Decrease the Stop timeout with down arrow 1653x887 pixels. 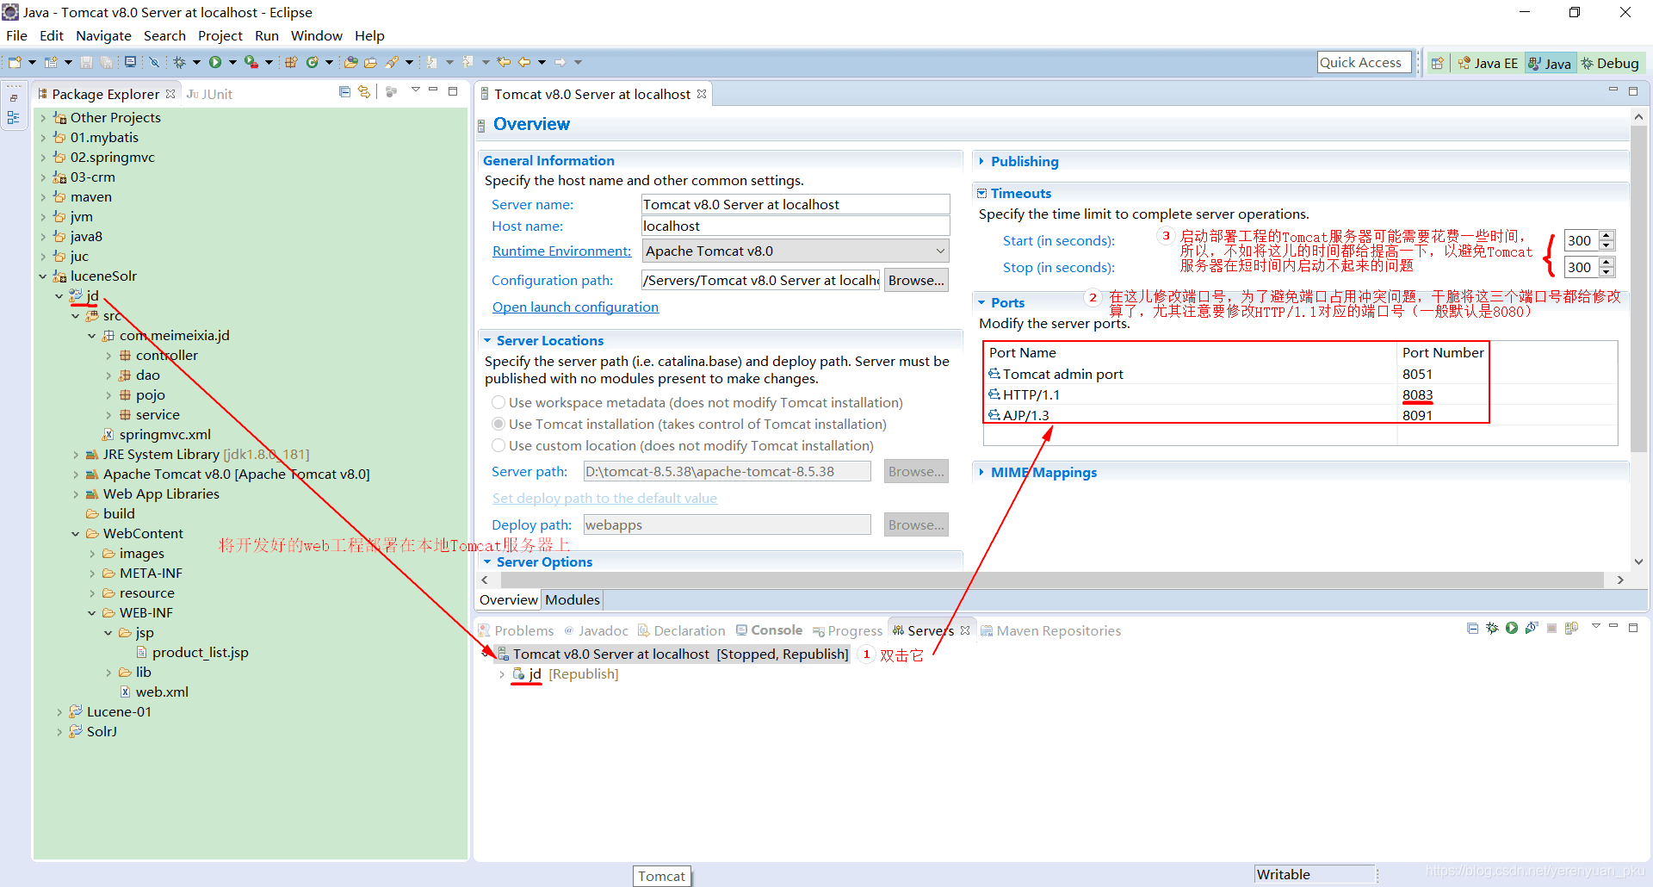tap(1606, 272)
